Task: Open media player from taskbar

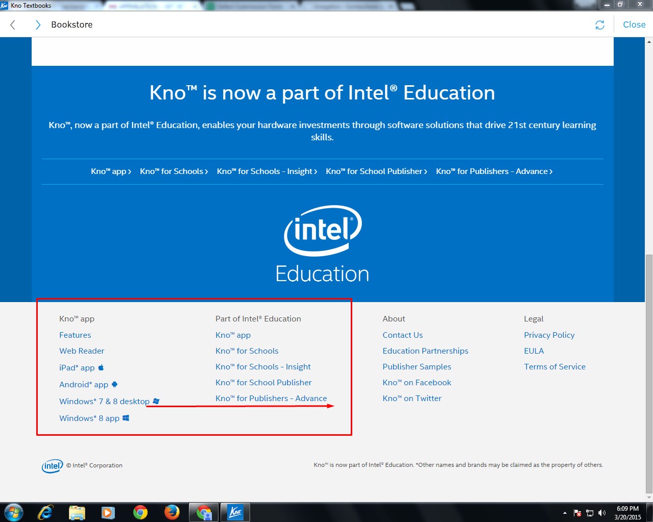Action: pyautogui.click(x=108, y=512)
